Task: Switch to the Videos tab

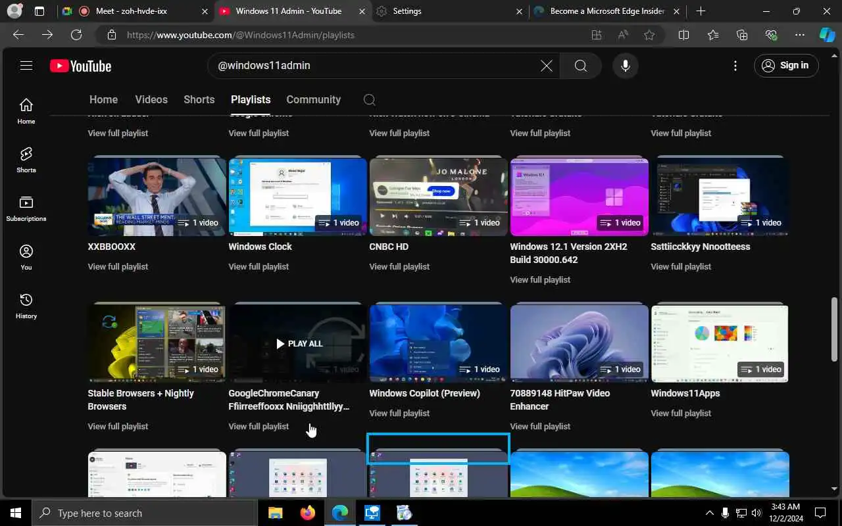Action: point(151,99)
